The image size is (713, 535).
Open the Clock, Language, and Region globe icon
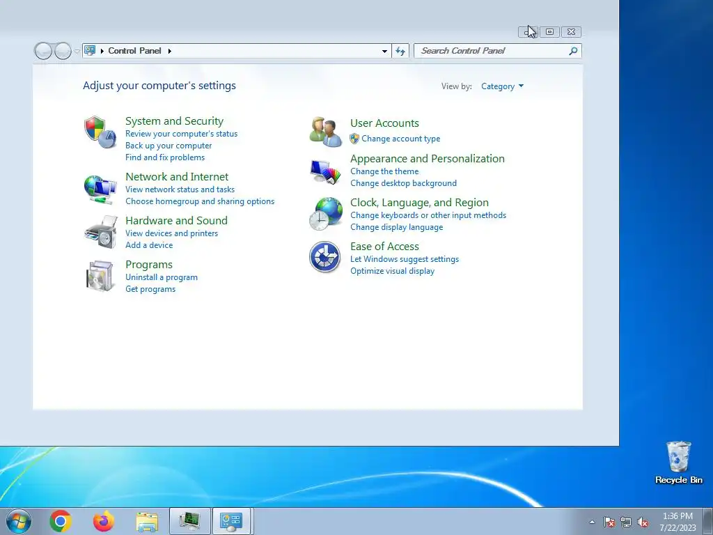tap(326, 213)
